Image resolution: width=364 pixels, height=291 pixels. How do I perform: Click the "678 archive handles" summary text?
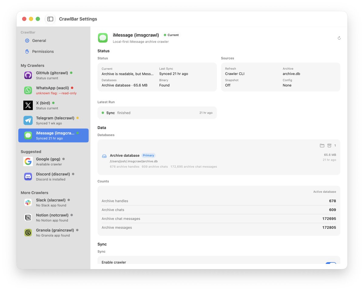pos(125,167)
